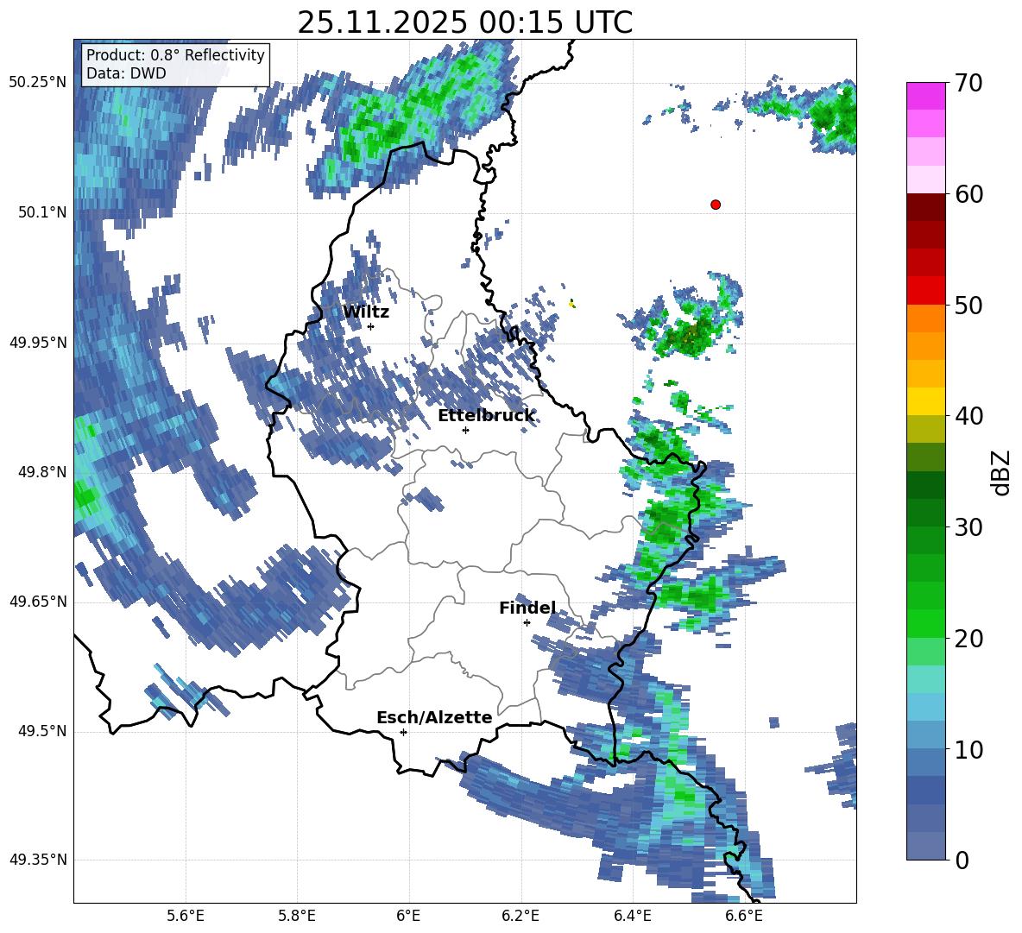Click the Esch/Alzette city label
1022x933 pixels.
click(x=434, y=717)
